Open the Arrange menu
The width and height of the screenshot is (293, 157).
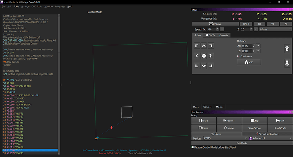[25, 6]
